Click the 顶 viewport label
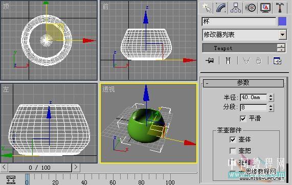 tap(6, 6)
